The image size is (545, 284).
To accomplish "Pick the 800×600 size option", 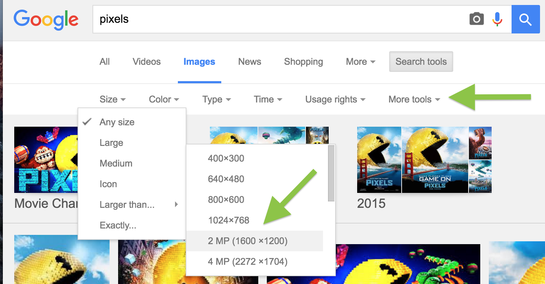I will point(255,200).
